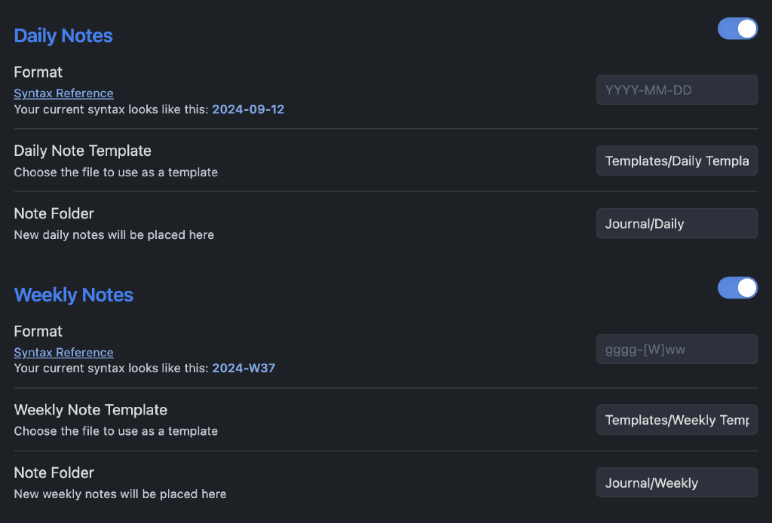
Task: Click the Format label under Daily Notes
Action: coord(38,72)
